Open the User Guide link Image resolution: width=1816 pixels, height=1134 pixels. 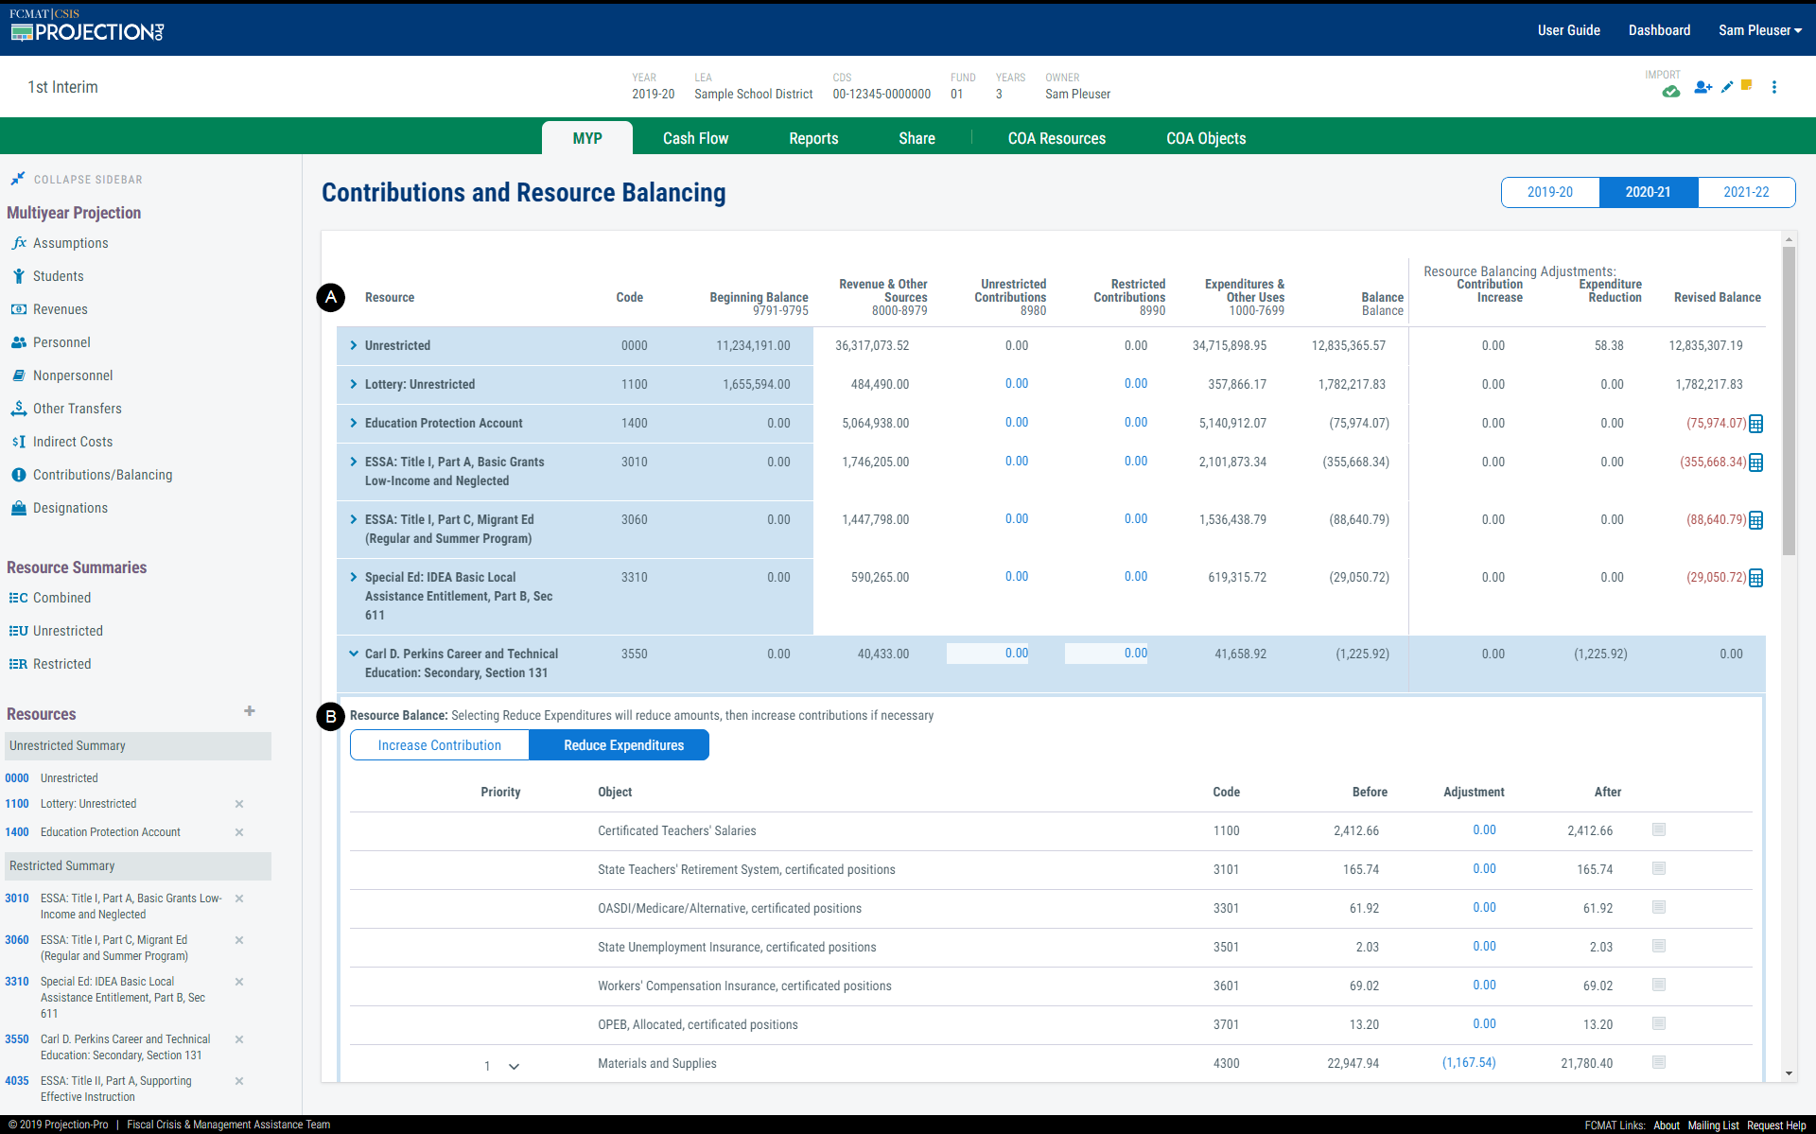(x=1568, y=30)
